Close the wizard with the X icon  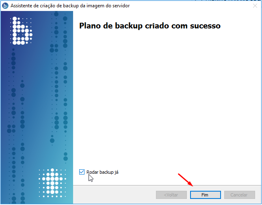pos(255,6)
